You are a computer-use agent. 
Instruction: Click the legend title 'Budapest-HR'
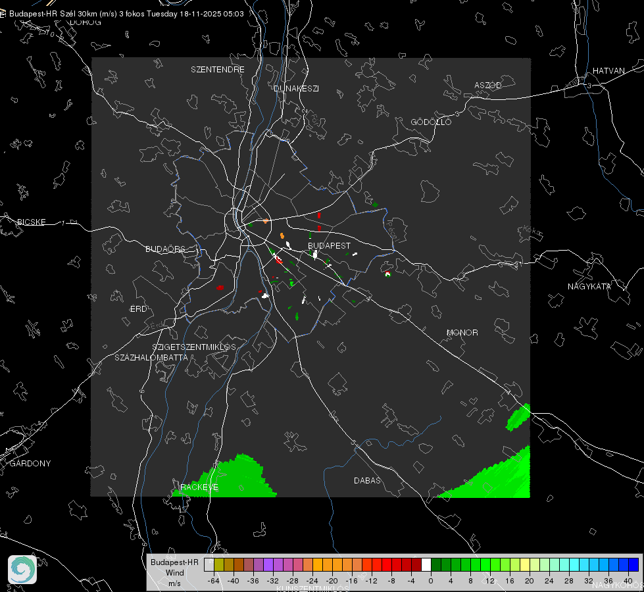tap(174, 562)
